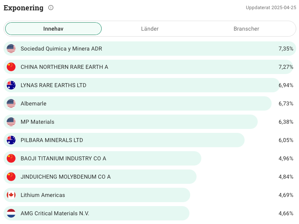Switch to the Branscher tab
The image size is (299, 224).
[246, 29]
